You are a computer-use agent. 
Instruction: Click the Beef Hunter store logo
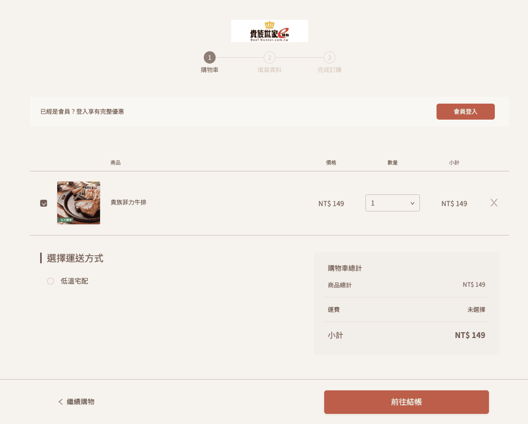click(x=269, y=30)
